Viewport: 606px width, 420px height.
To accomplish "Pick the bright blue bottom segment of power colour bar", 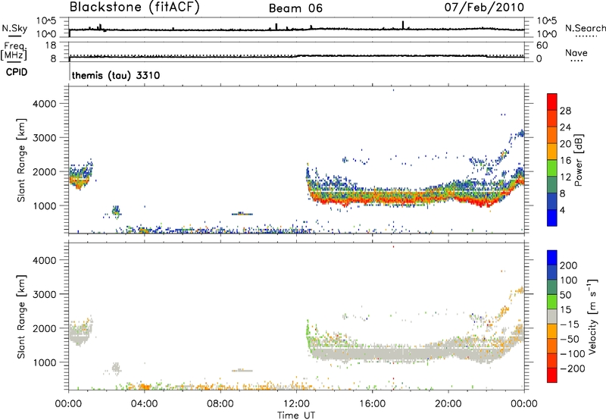I will 552,218.
